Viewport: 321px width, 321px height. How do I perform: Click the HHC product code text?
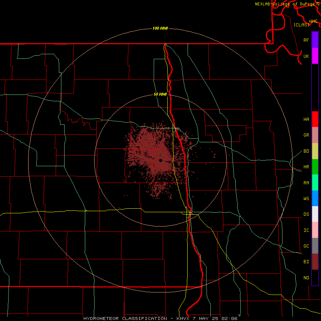[313, 21]
